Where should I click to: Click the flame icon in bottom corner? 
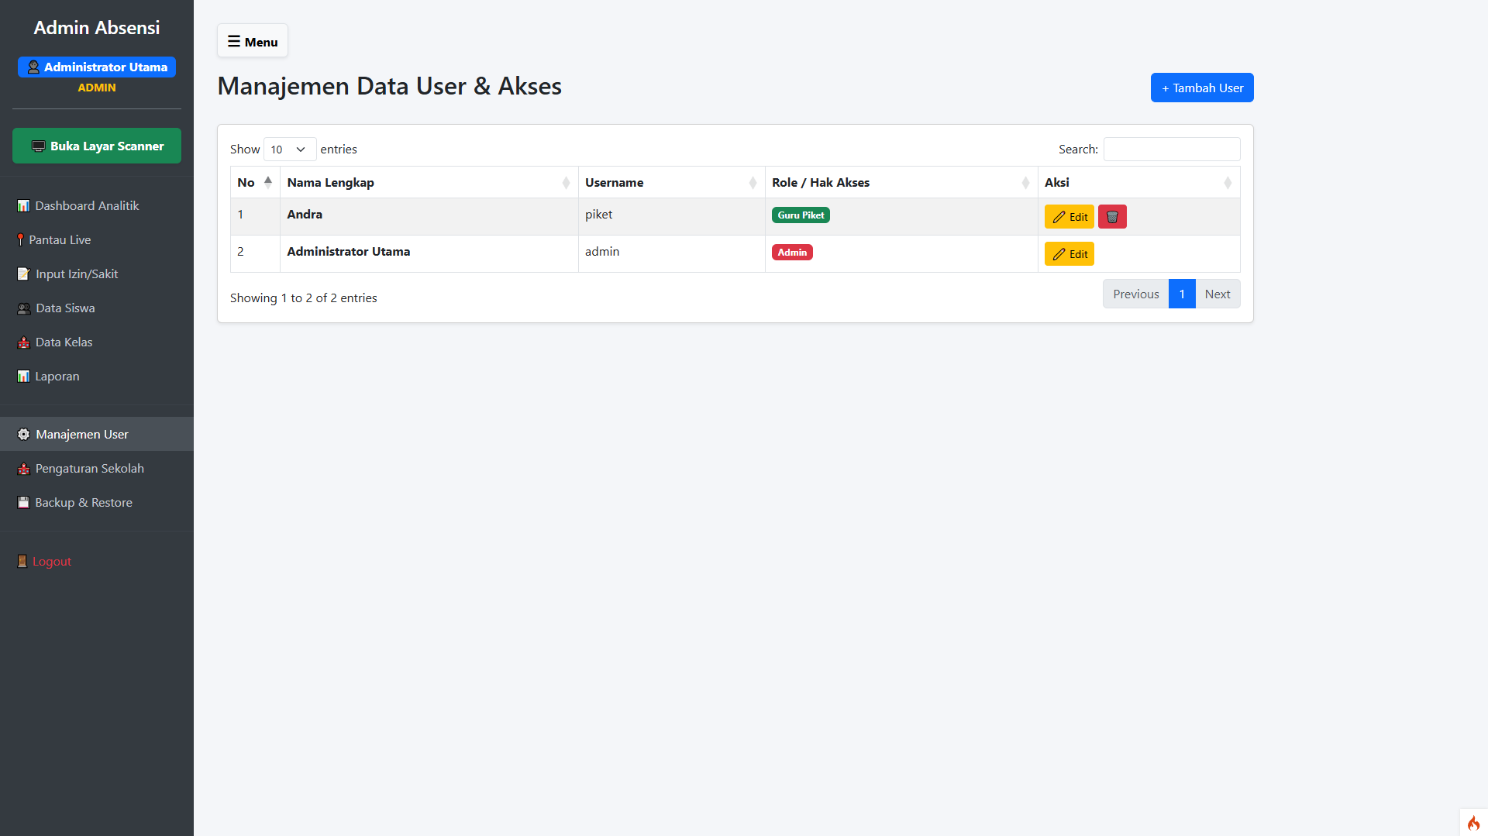1473,823
